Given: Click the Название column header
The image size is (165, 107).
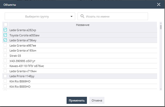Looking at the screenshot, I should click(83, 25).
